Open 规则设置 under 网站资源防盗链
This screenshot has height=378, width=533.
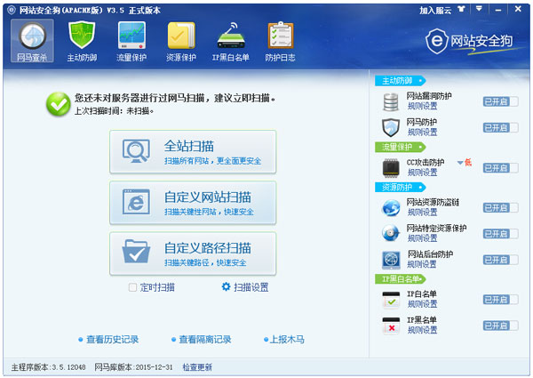tap(422, 213)
